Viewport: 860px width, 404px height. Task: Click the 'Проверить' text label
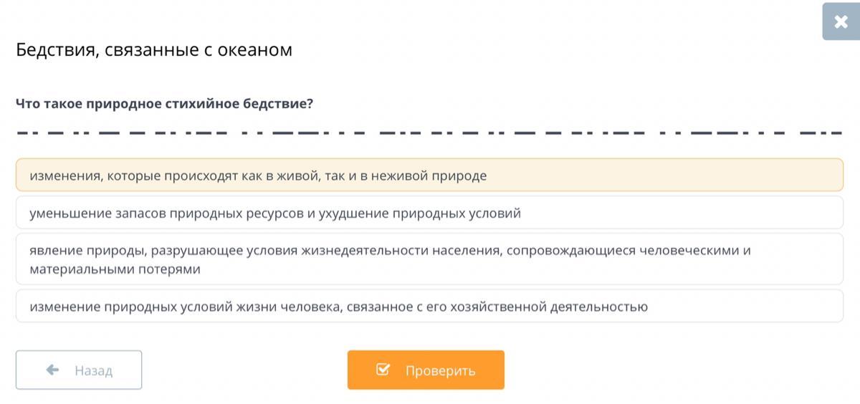pos(440,370)
